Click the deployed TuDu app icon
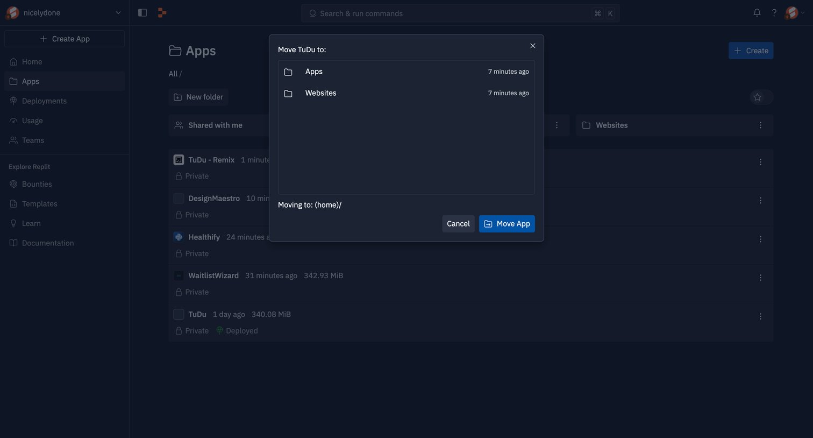813x438 pixels. pos(179,314)
